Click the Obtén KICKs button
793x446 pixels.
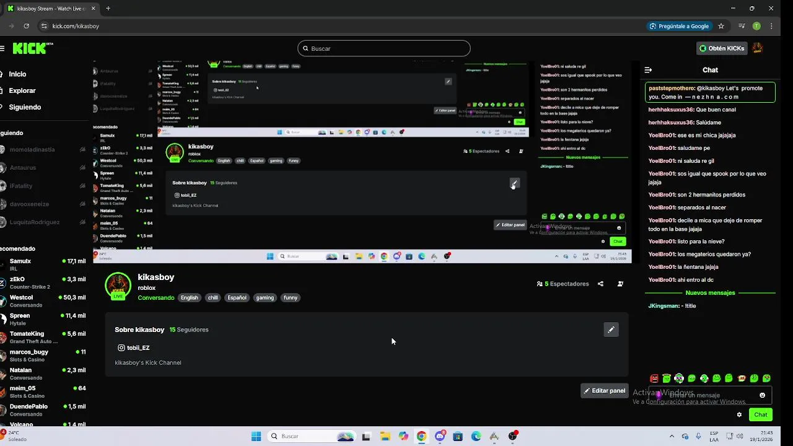(722, 48)
